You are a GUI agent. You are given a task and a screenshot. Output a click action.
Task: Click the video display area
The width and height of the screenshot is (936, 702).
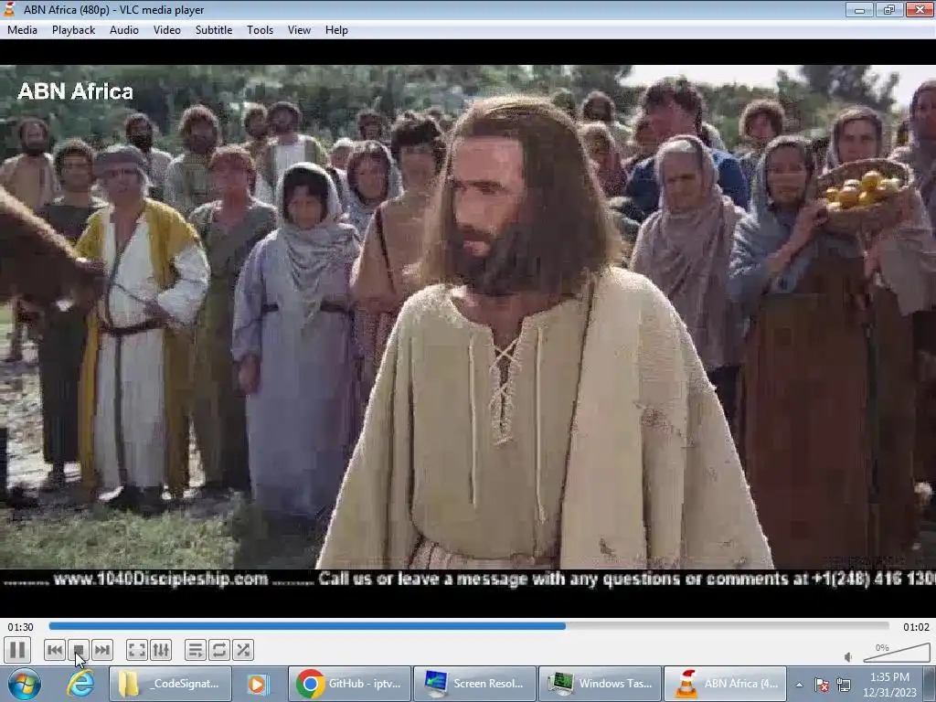click(x=468, y=328)
